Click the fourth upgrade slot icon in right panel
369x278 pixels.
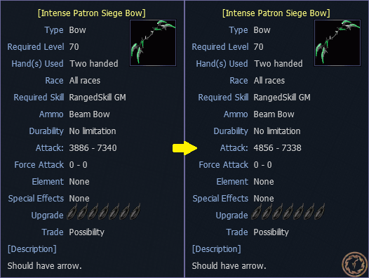point(288,212)
